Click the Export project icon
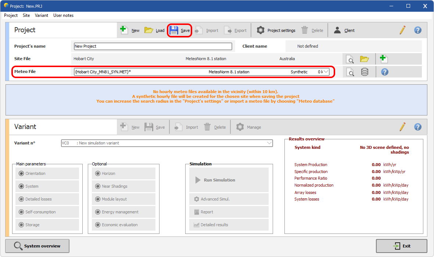The width and height of the screenshot is (434, 257). (x=228, y=30)
